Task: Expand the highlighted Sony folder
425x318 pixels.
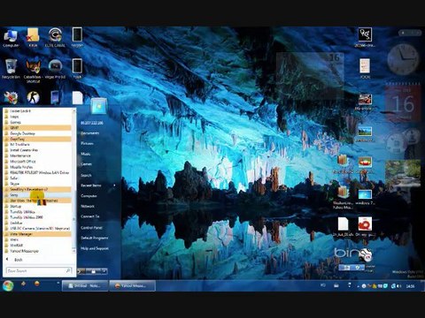Action: pyautogui.click(x=37, y=195)
